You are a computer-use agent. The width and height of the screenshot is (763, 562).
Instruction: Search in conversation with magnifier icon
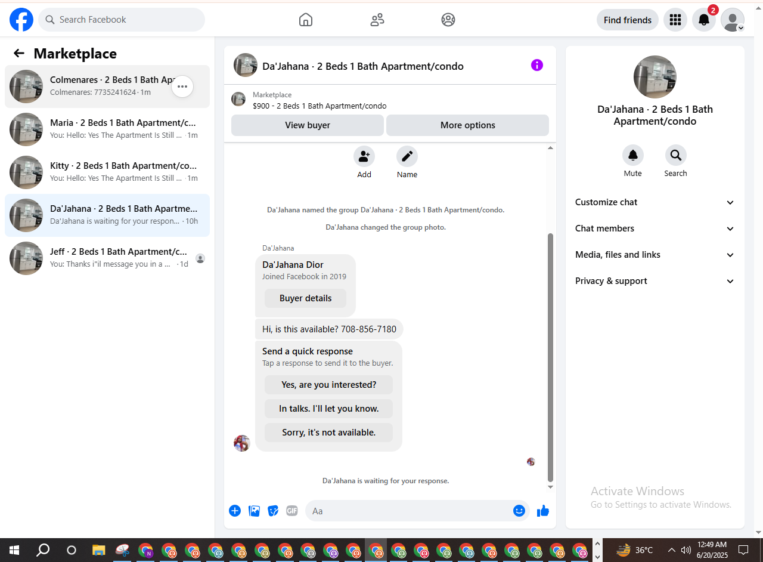676,156
